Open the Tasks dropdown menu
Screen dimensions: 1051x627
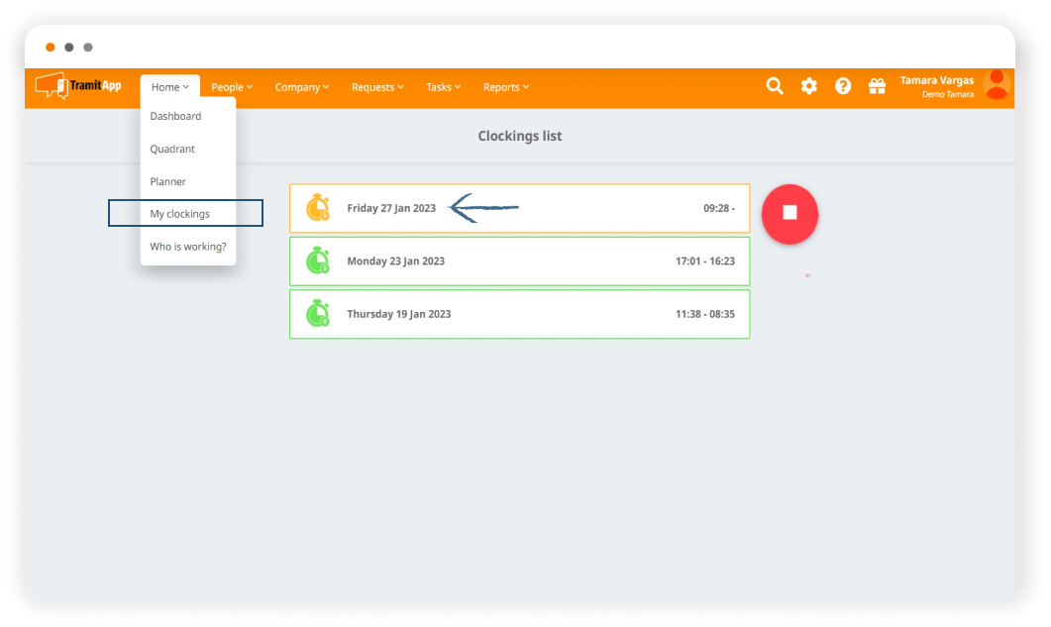coord(443,87)
